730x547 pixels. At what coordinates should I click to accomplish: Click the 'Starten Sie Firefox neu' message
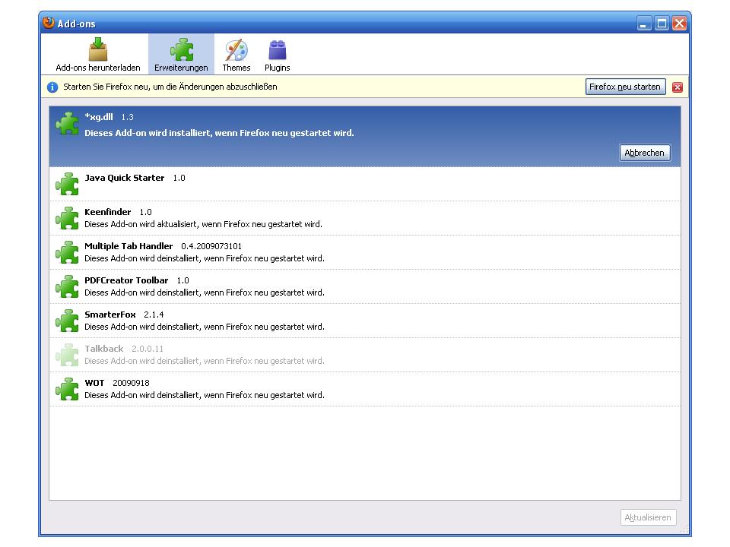click(x=170, y=87)
